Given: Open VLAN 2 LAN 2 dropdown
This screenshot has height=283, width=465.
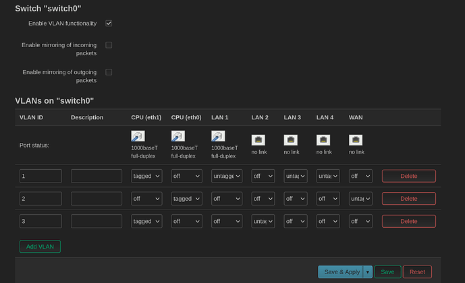Looking at the screenshot, I should tap(263, 199).
